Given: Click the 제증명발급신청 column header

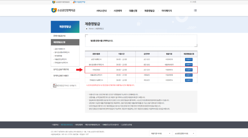Looking at the screenshot, I should (x=189, y=54).
